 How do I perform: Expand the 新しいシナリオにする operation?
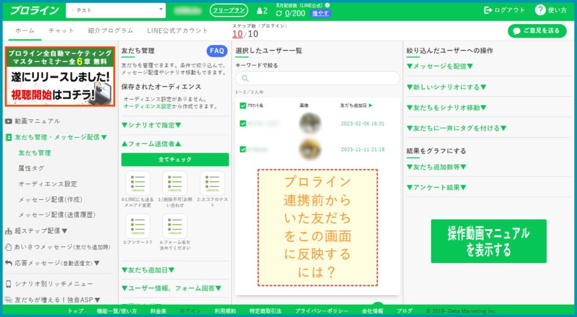pos(446,87)
